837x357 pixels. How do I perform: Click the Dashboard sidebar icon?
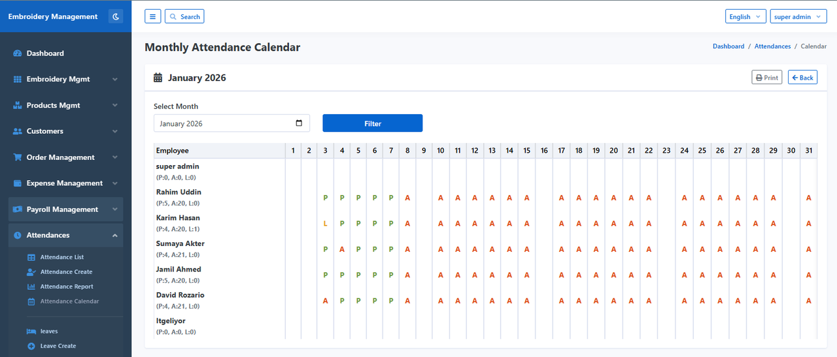point(18,54)
